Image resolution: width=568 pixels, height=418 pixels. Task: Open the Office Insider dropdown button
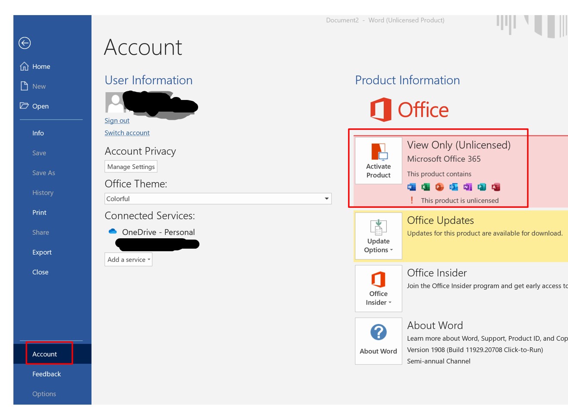379,289
